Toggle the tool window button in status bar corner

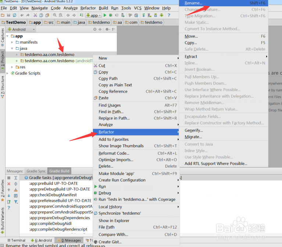[x=2, y=246]
